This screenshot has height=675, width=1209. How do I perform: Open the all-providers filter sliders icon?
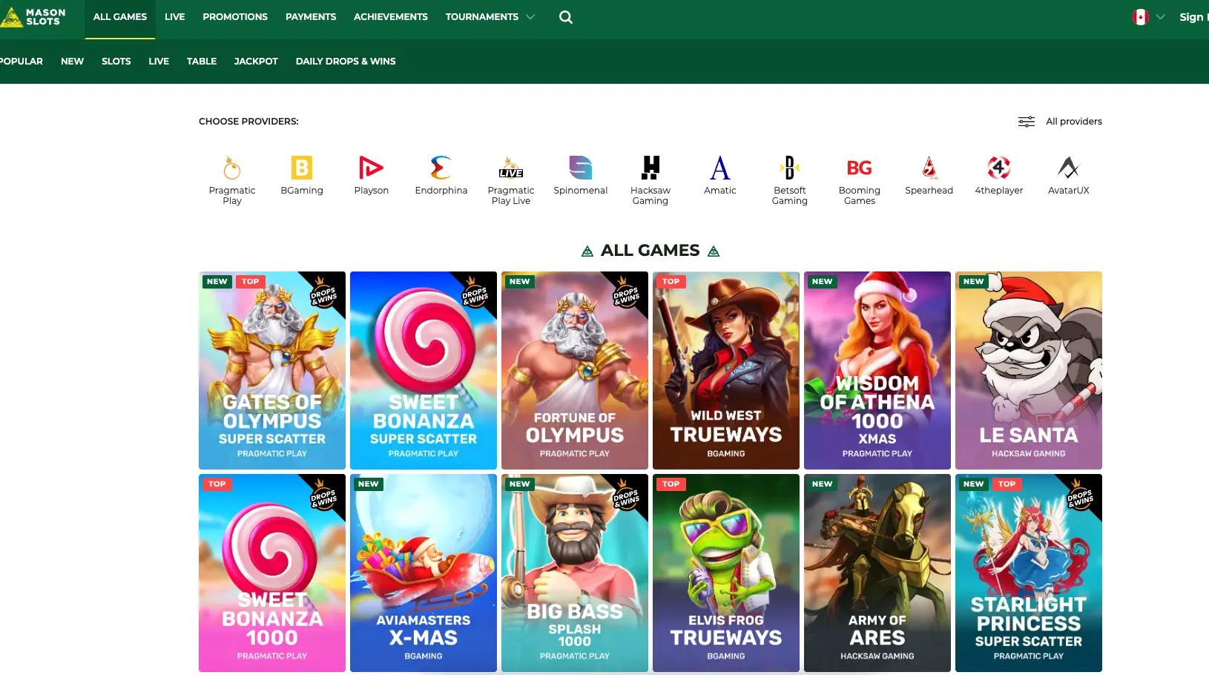1026,121
